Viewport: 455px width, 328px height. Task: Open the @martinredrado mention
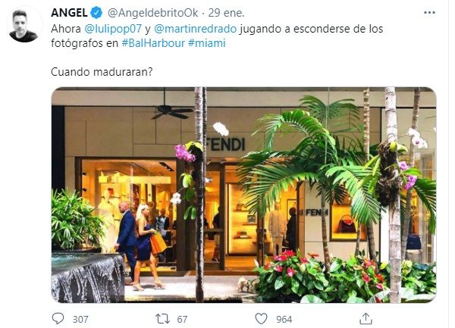(196, 29)
